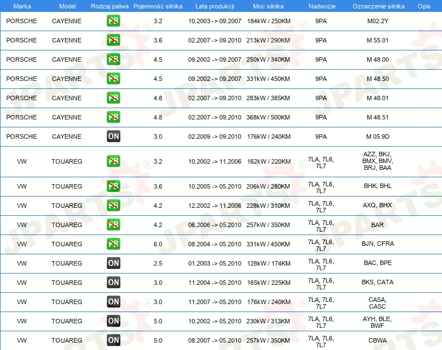
Task: Click petrol icon in Cayenne M 48.01 row
Action: [113, 98]
